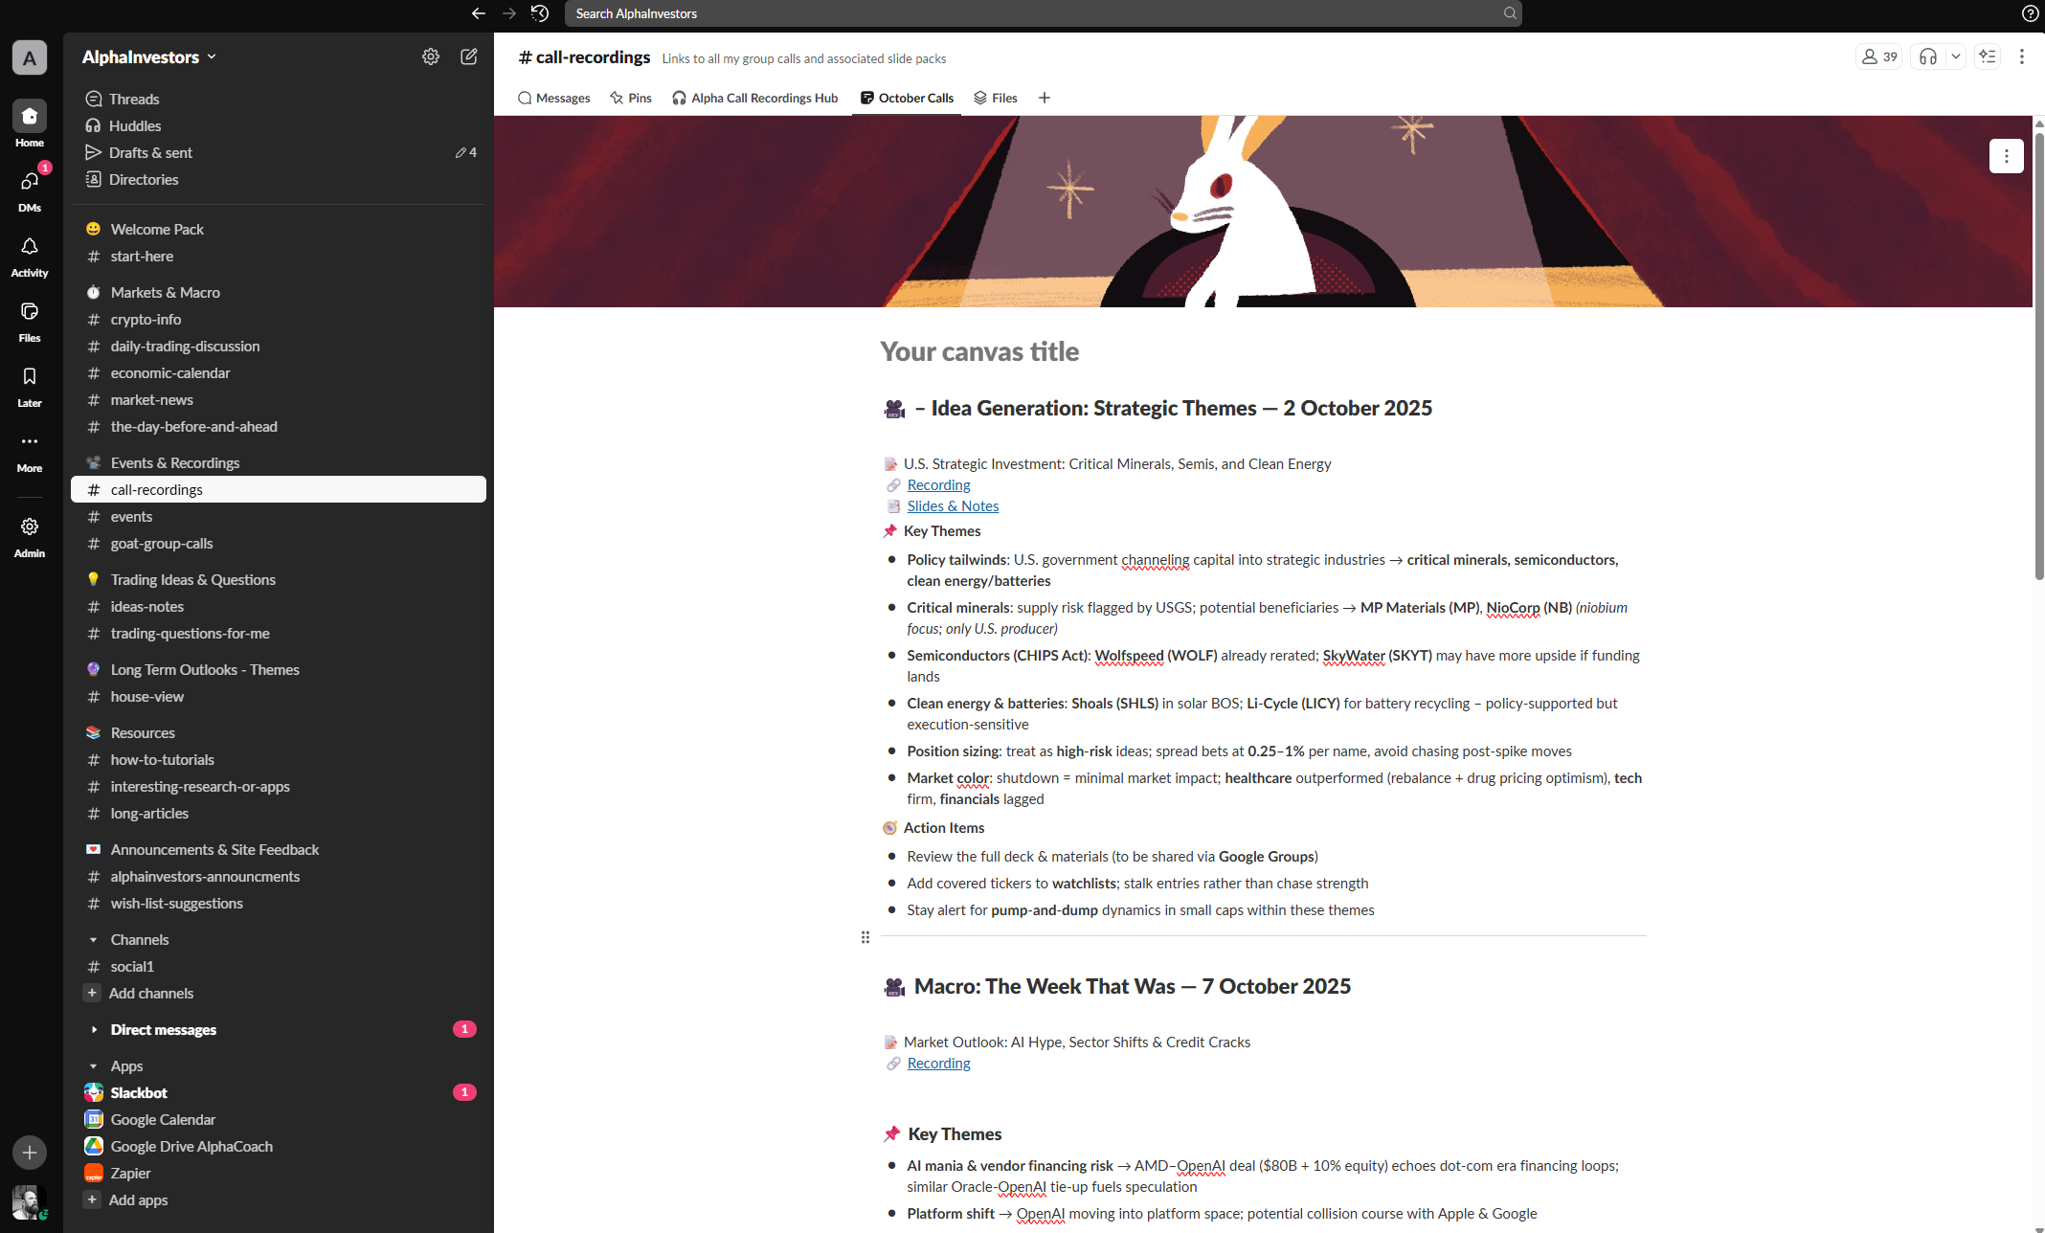The image size is (2045, 1233).
Task: Open huddle options dropdown arrow
Action: point(1956,56)
